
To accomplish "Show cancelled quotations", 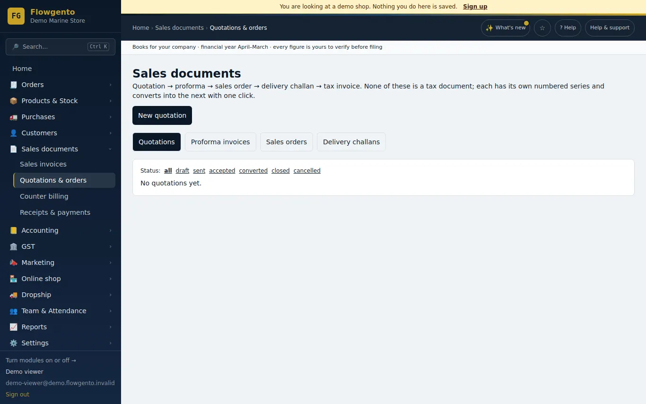I will click(307, 171).
